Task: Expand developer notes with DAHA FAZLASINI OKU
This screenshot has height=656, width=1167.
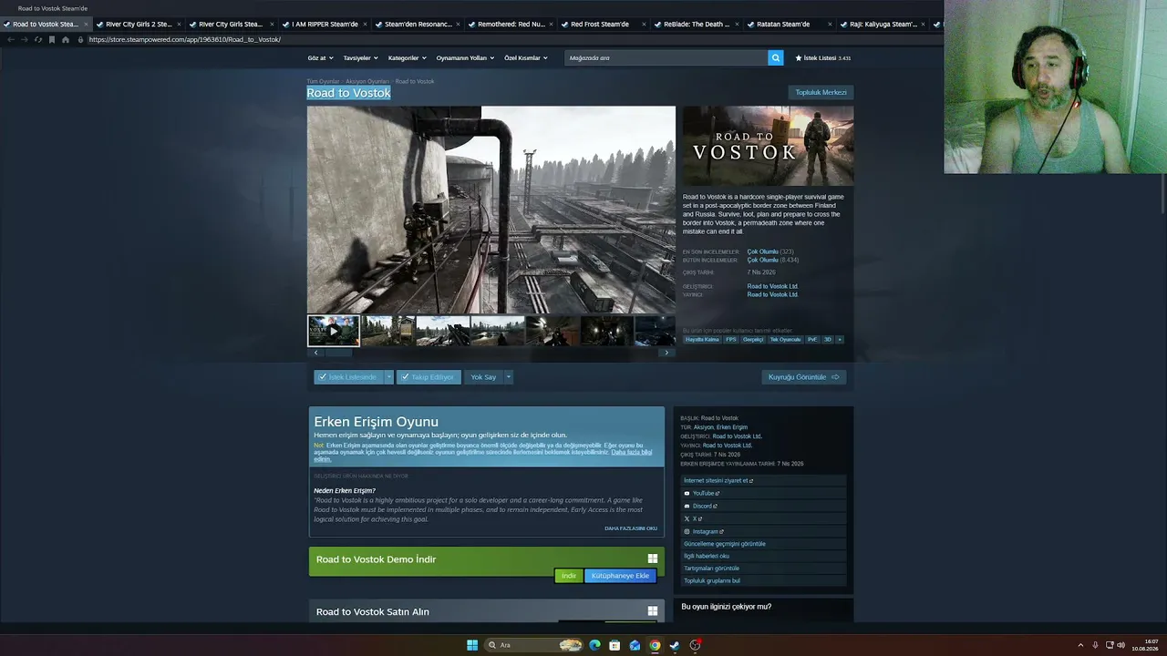Action: click(x=631, y=528)
